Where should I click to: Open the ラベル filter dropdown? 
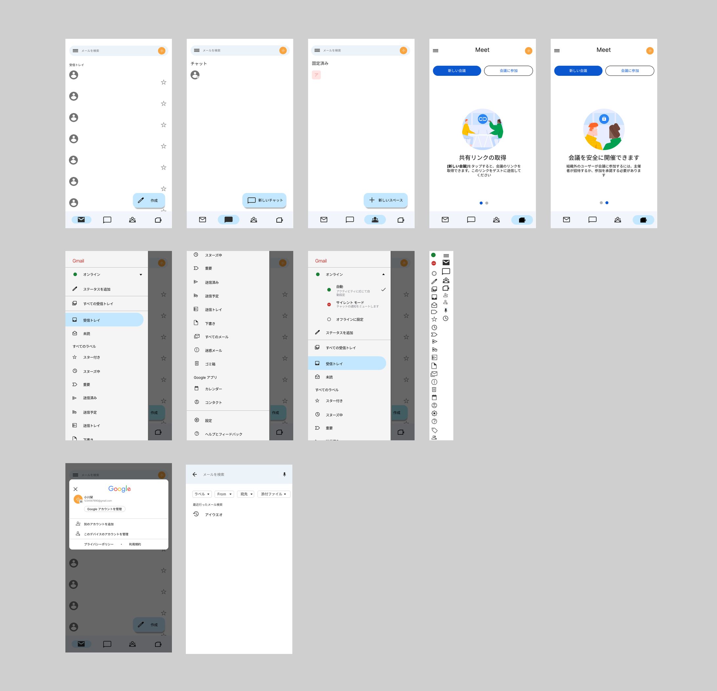[202, 494]
